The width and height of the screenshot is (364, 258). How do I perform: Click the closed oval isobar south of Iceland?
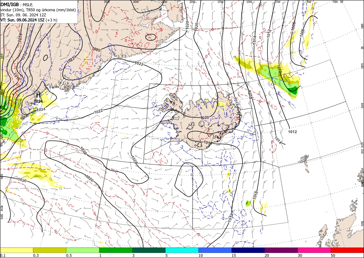(x=189, y=179)
